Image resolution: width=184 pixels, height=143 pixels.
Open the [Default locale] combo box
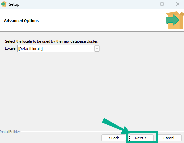pos(59,48)
